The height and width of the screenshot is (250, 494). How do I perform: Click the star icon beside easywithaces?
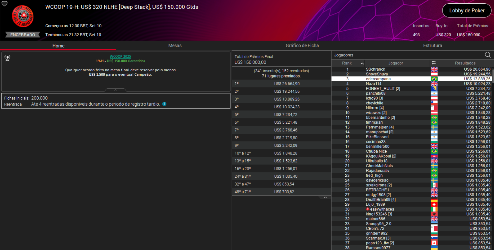coord(368,209)
